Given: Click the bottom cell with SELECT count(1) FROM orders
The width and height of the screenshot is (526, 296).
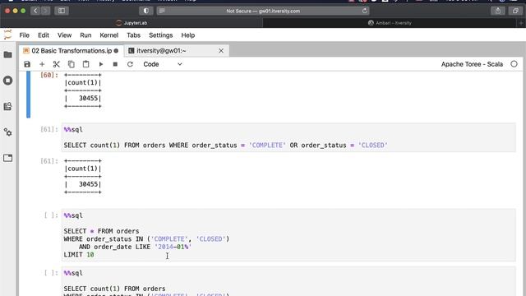Looking at the screenshot, I should (288, 282).
